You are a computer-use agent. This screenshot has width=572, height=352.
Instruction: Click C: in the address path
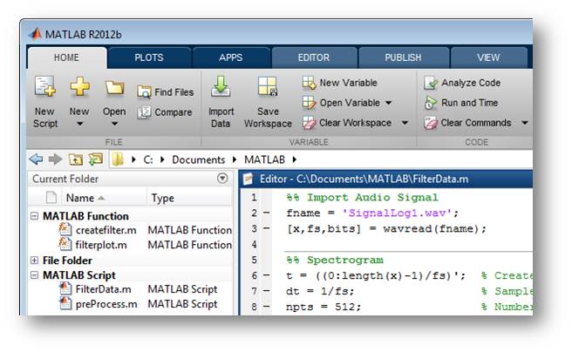(x=148, y=159)
